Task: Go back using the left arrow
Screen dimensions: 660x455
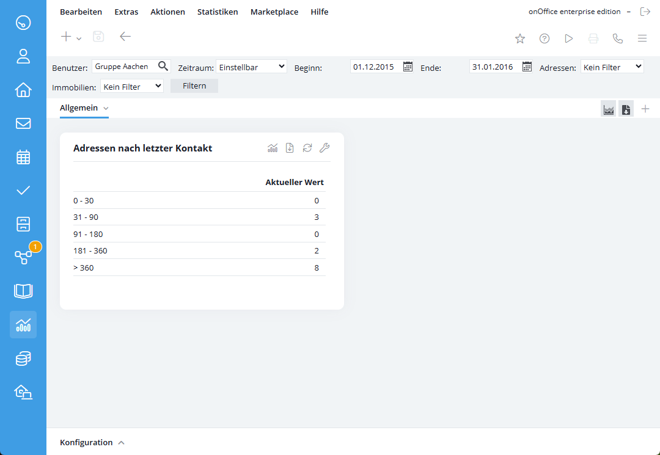Action: tap(125, 37)
